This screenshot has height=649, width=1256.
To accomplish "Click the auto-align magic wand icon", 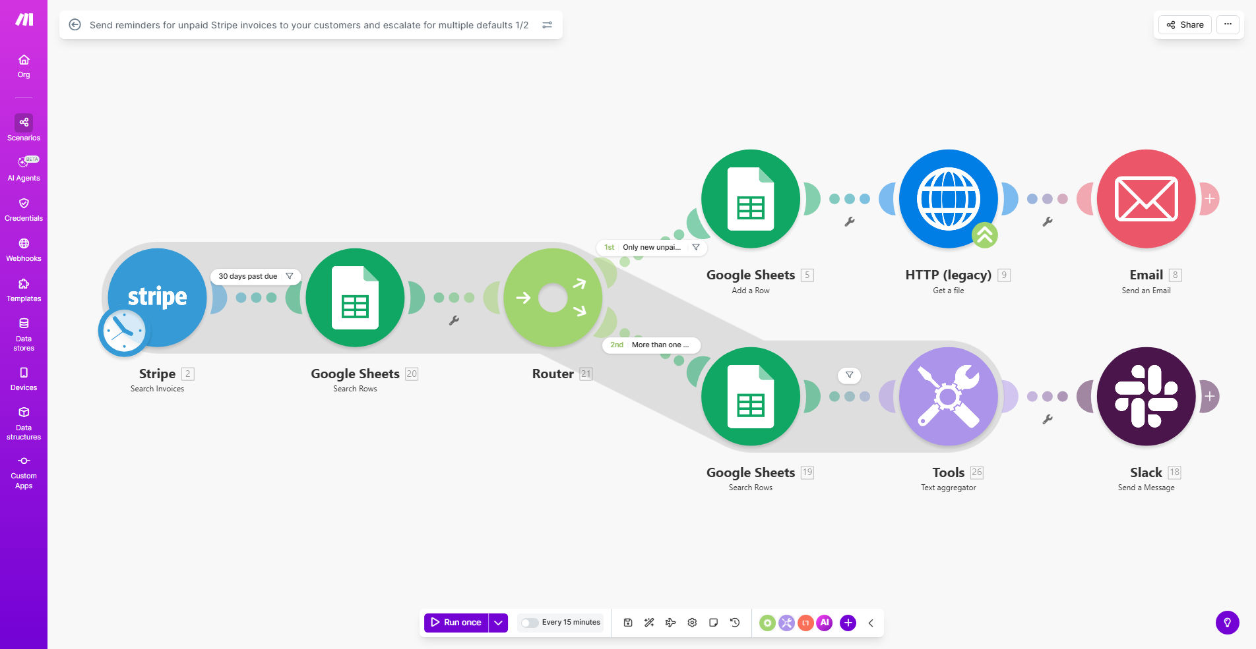I will point(649,622).
